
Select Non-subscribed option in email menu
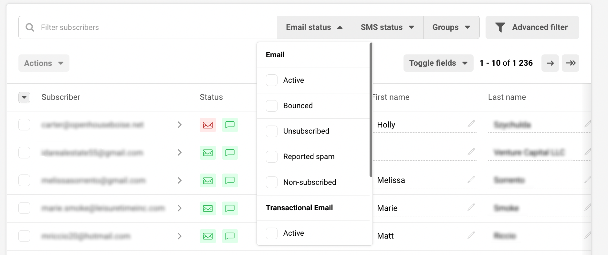tap(271, 182)
